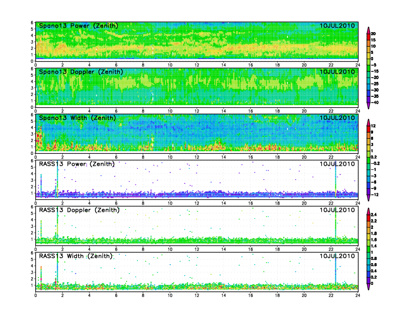Click the '-12' label on the middle colorbar
The width and height of the screenshot is (411, 317).
(x=375, y=195)
